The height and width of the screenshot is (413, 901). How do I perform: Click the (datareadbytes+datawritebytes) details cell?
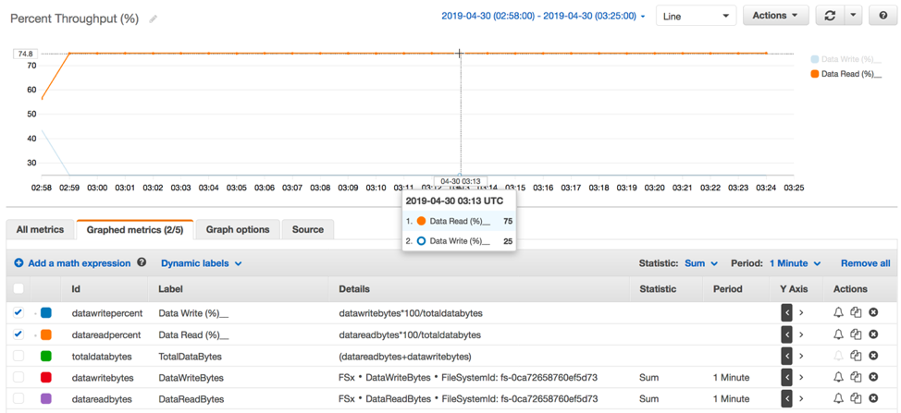pos(405,357)
